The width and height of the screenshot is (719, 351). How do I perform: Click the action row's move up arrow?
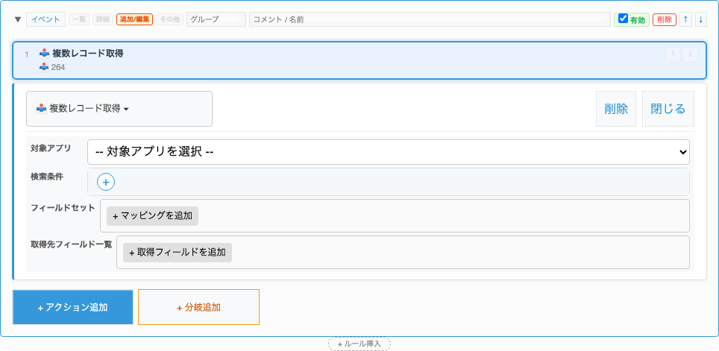(673, 55)
